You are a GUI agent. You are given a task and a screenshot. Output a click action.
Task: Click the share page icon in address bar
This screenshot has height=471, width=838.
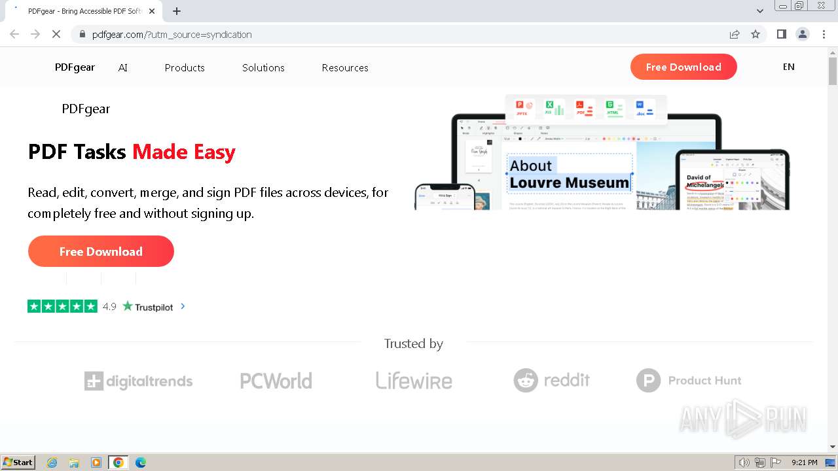(x=735, y=35)
